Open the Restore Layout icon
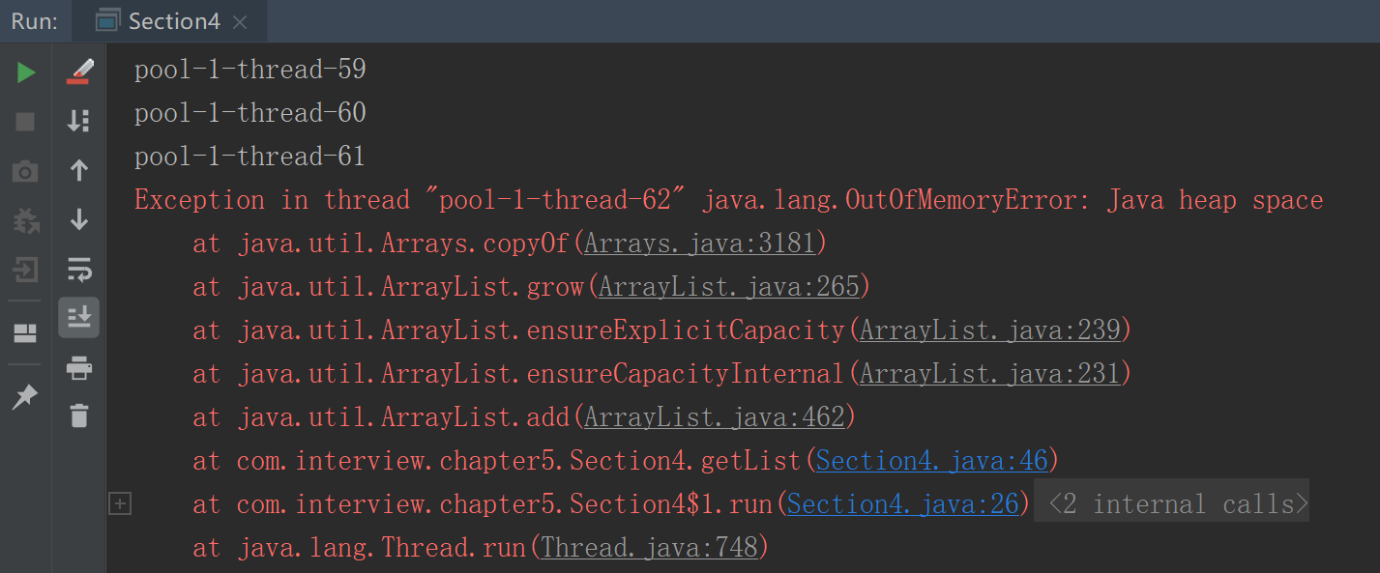Screen dimensions: 1380x573 25,333
